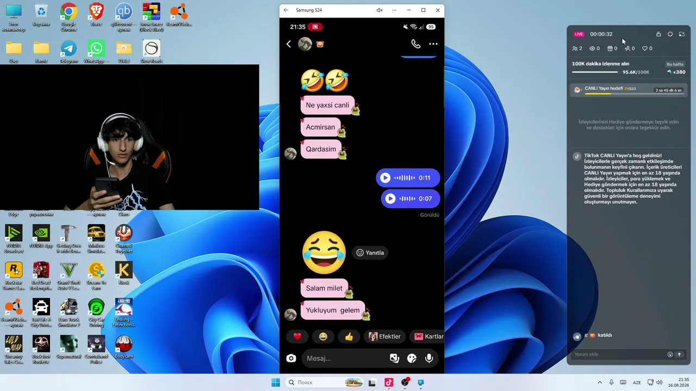Switch the AZE keyboard language indicator
Image resolution: width=696 pixels, height=391 pixels.
(637, 382)
